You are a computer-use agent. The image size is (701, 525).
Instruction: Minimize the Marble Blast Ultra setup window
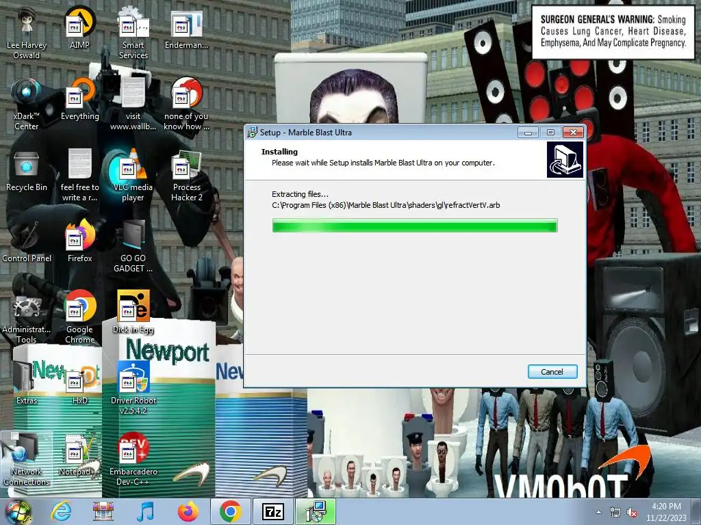[528, 132]
